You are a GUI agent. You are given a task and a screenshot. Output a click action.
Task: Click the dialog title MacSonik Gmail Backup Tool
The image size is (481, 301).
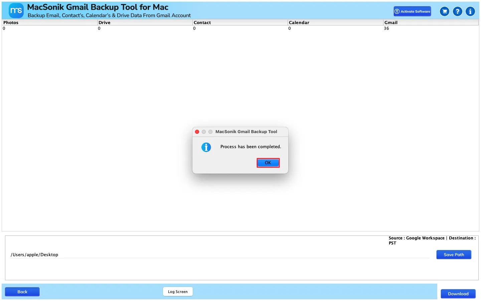[x=246, y=132]
